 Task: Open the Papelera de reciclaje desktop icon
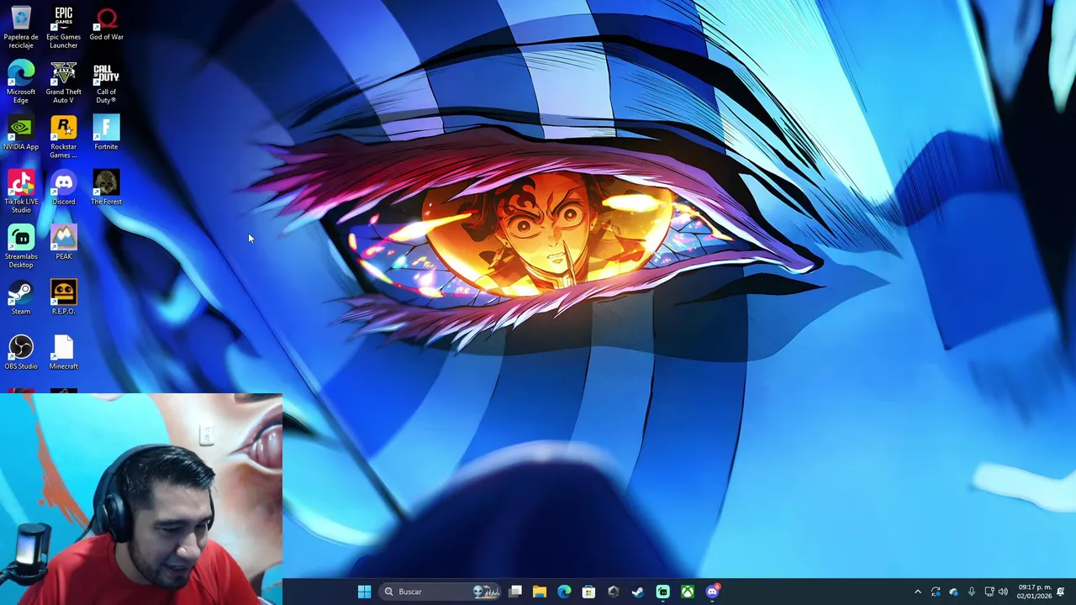[21, 26]
